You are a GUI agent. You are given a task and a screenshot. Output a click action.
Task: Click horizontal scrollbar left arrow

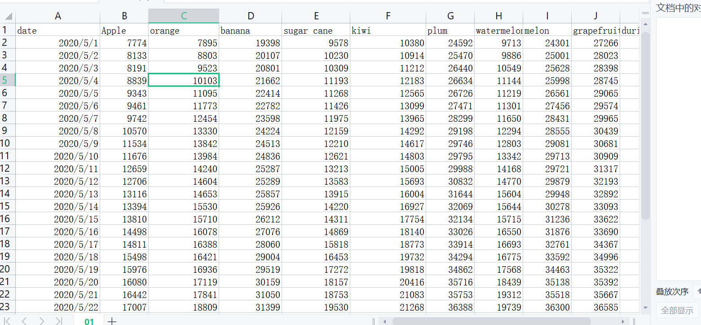[x=385, y=321]
